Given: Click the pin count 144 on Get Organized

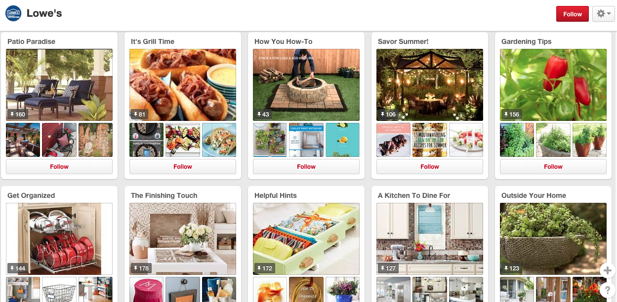Looking at the screenshot, I should (x=17, y=268).
